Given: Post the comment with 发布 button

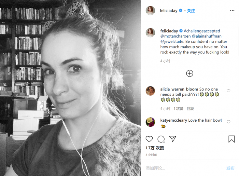Looking at the screenshot, I should tap(230, 168).
